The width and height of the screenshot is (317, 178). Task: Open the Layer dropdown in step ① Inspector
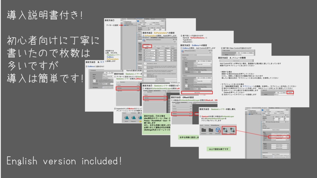pyautogui.click(x=160, y=23)
